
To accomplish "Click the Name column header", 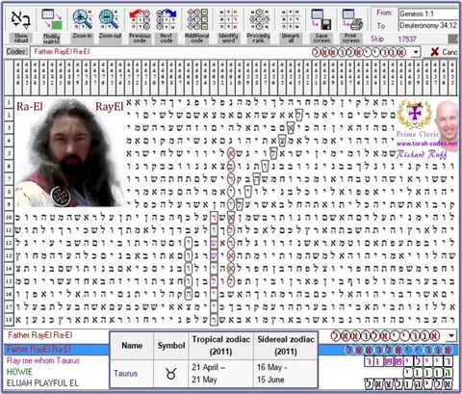I will point(132,346).
